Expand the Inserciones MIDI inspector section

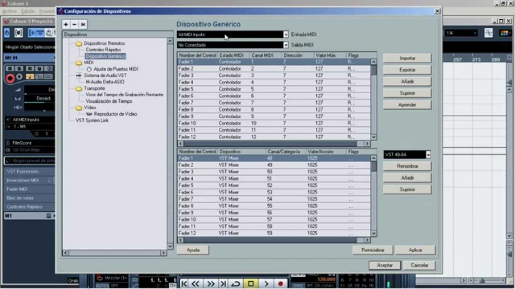30,180
